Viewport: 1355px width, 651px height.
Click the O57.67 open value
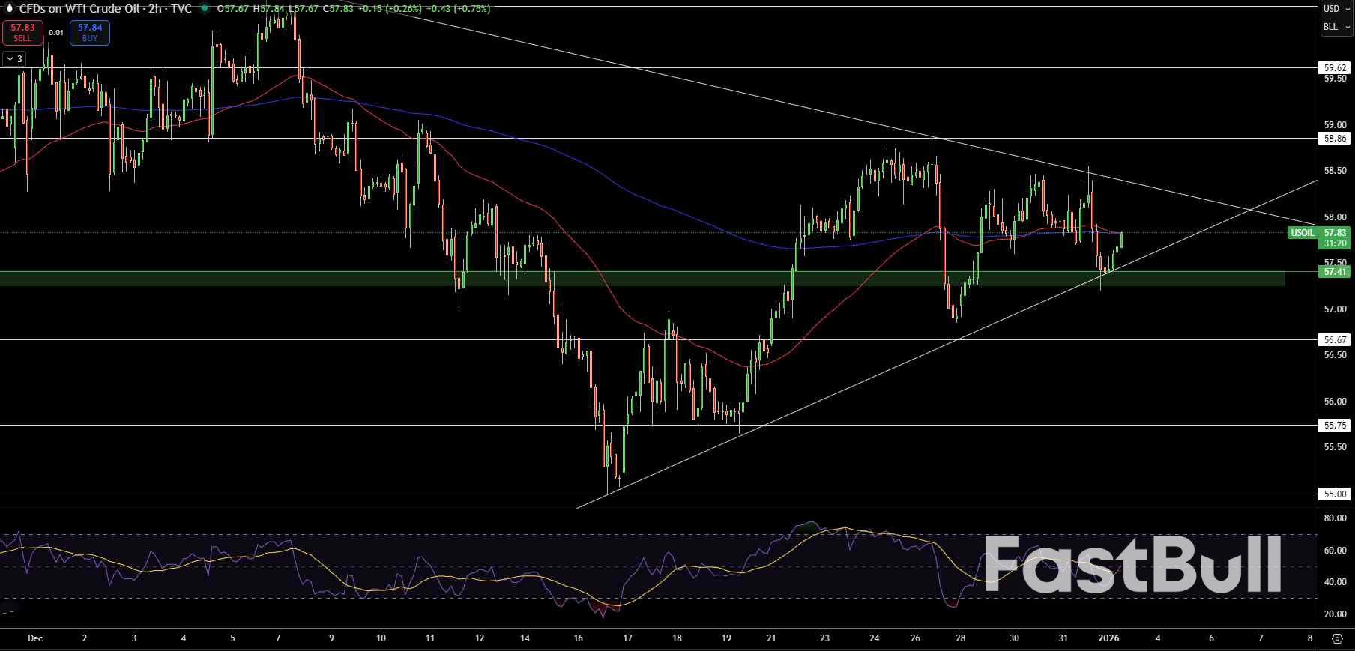(233, 9)
